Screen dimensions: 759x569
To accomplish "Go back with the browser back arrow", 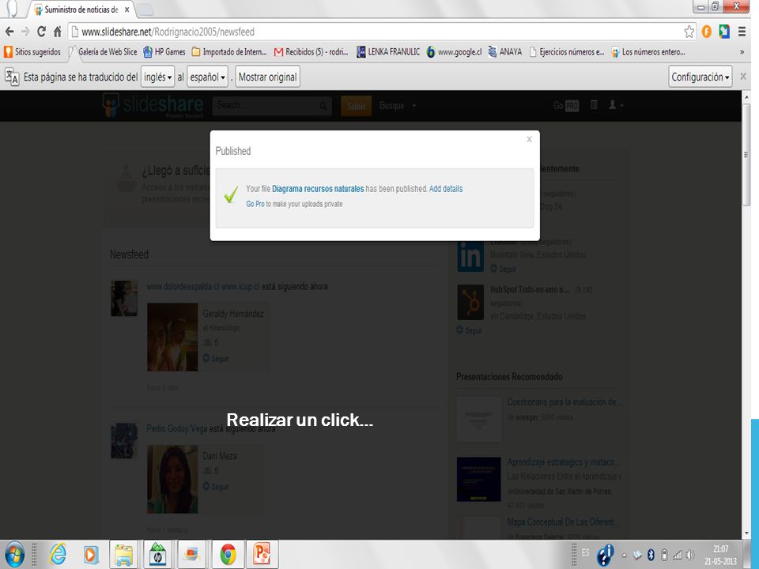I will [9, 32].
